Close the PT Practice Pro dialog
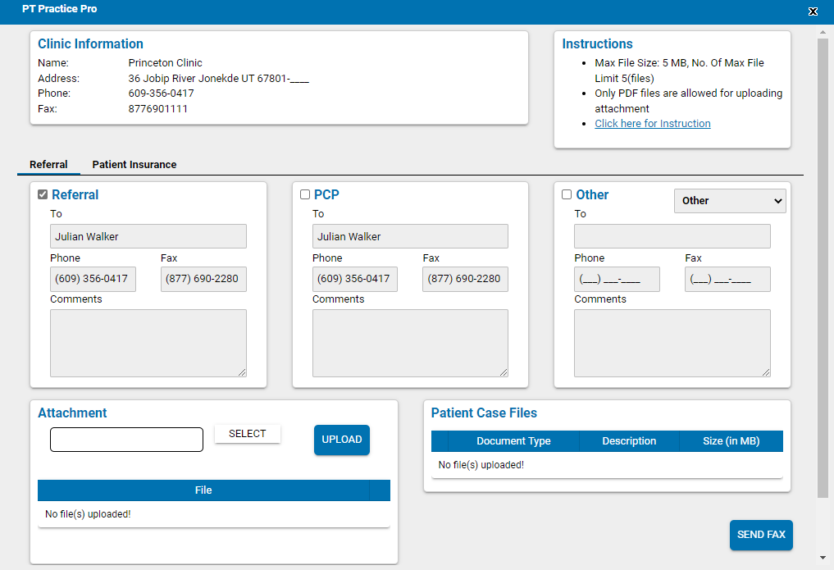834x570 pixels. (813, 11)
